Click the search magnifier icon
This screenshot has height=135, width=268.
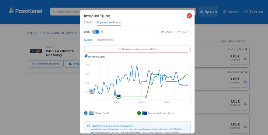(x=54, y=12)
